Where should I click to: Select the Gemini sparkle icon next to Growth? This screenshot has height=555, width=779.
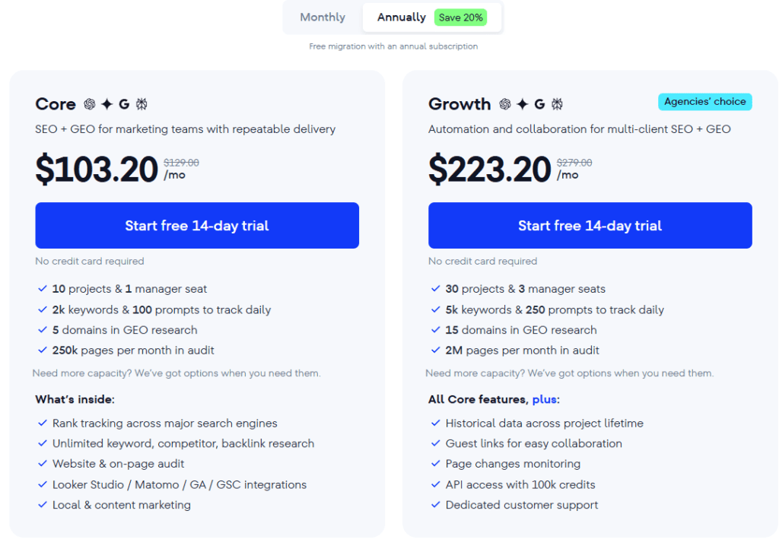(x=523, y=104)
